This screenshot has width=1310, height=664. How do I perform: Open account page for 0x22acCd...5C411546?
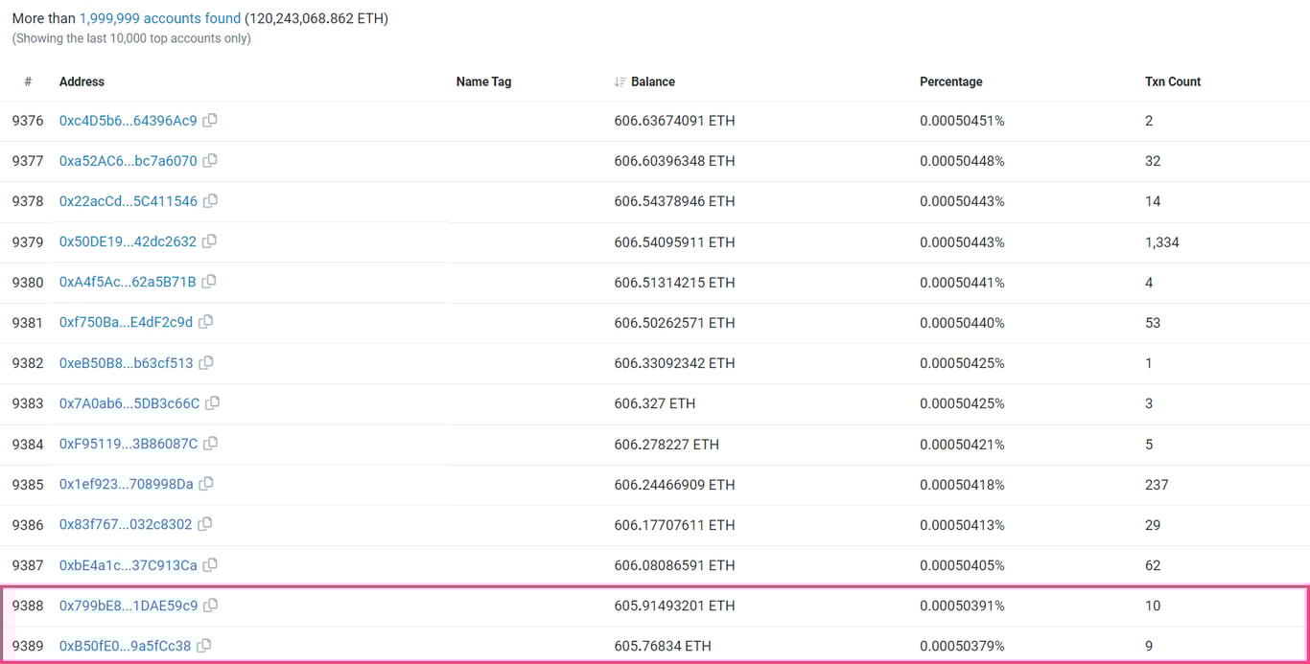129,201
